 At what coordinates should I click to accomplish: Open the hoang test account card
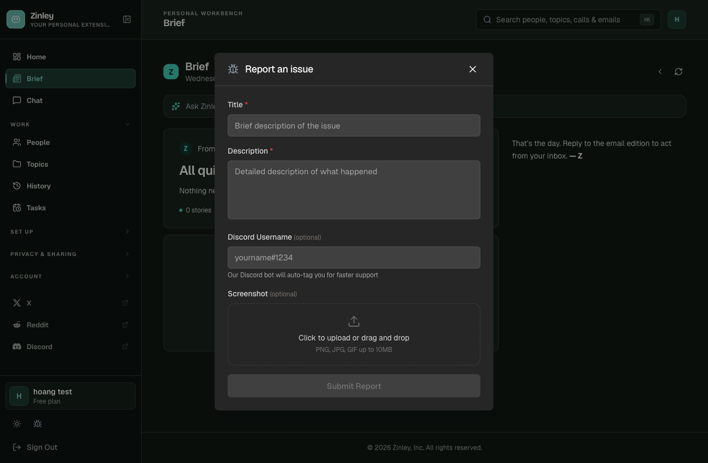[x=70, y=396]
